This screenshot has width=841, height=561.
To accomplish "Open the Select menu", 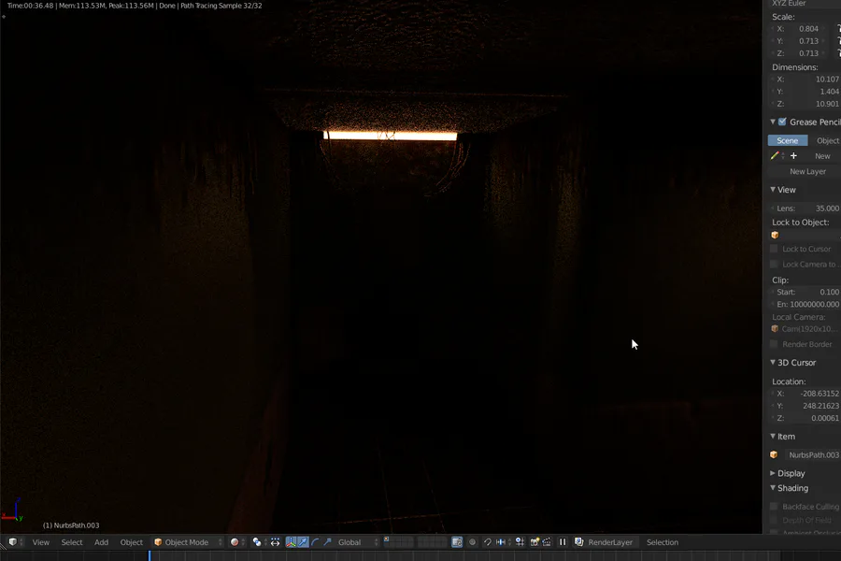I will pos(72,542).
